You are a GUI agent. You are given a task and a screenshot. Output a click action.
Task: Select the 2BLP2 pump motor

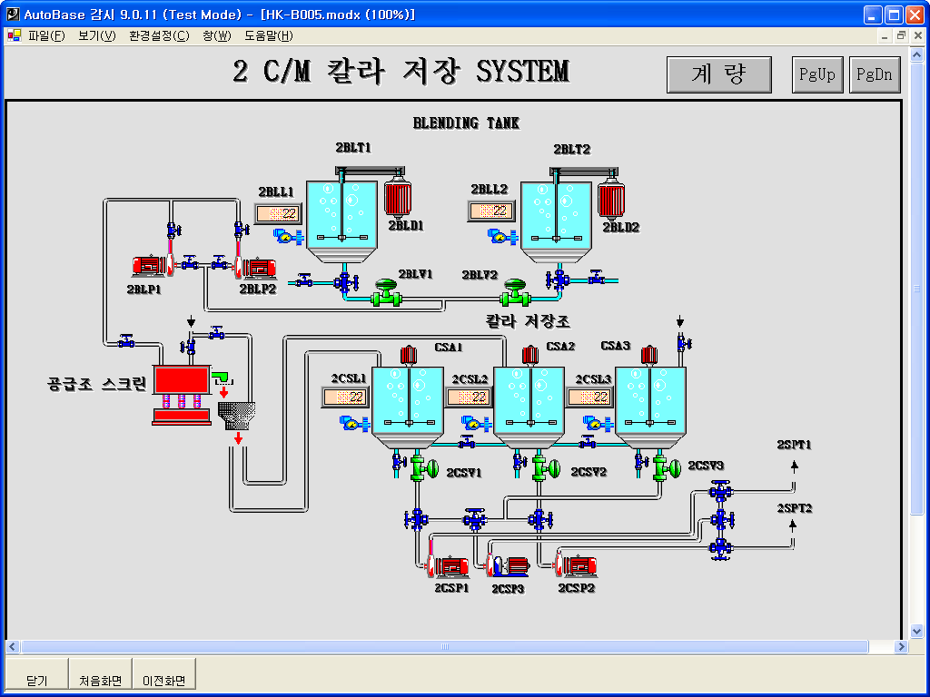point(258,268)
